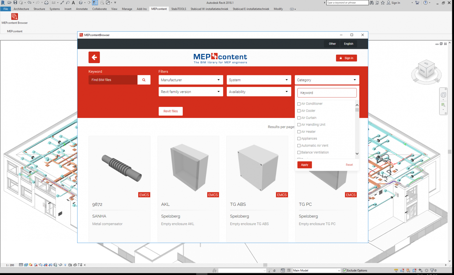This screenshot has width=454, height=275.
Task: Switch to the Annotate ribbon tab
Action: coord(82,9)
